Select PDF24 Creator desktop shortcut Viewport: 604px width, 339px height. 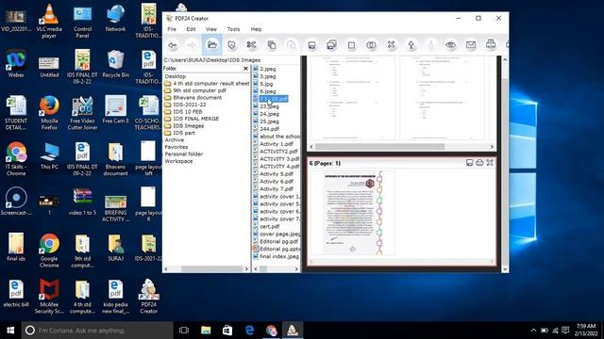pyautogui.click(x=149, y=297)
